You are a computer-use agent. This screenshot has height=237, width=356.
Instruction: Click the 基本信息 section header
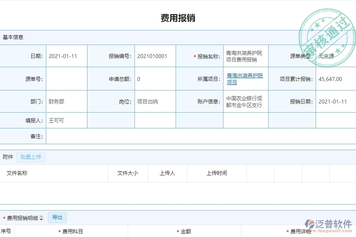pos(12,37)
